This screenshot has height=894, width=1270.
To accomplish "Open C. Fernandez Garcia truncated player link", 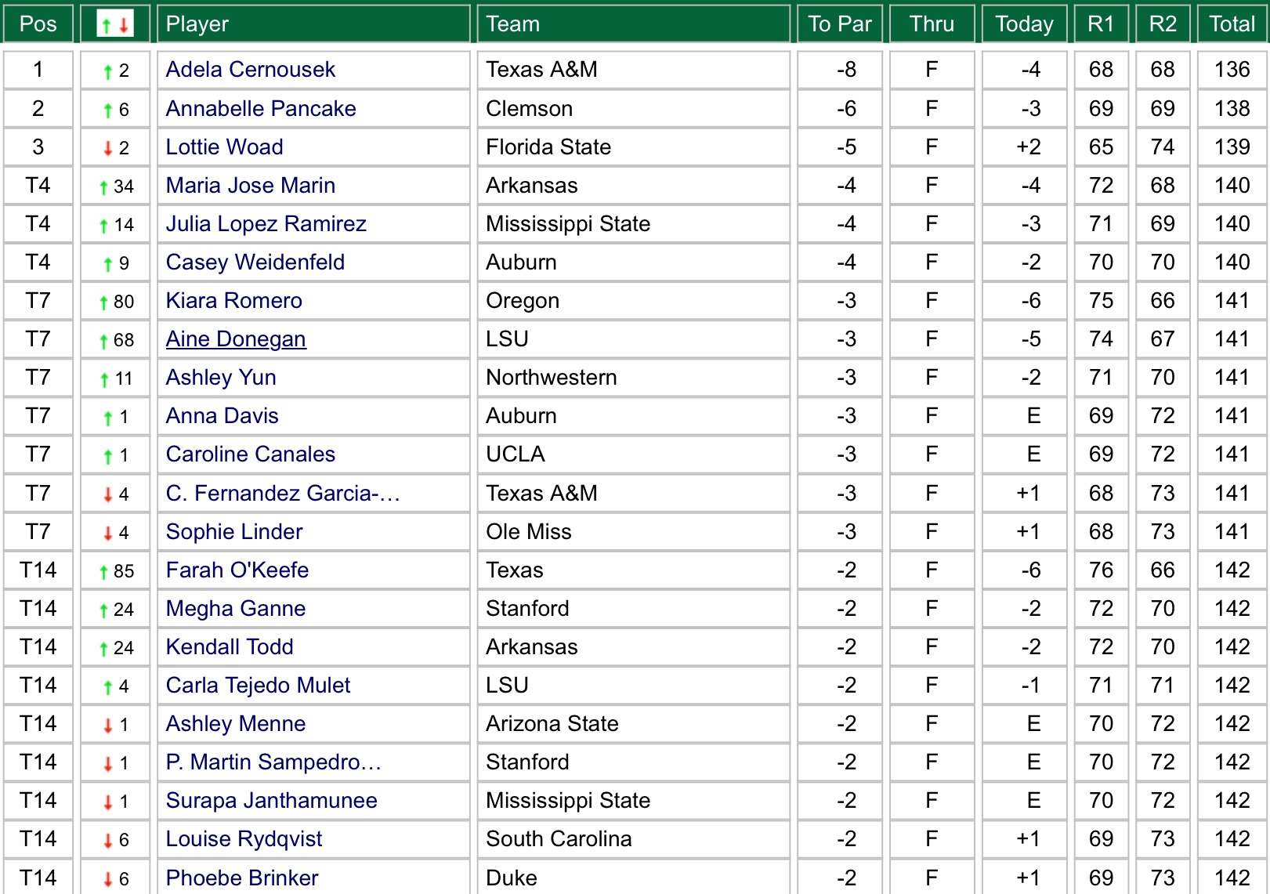I will tap(283, 494).
